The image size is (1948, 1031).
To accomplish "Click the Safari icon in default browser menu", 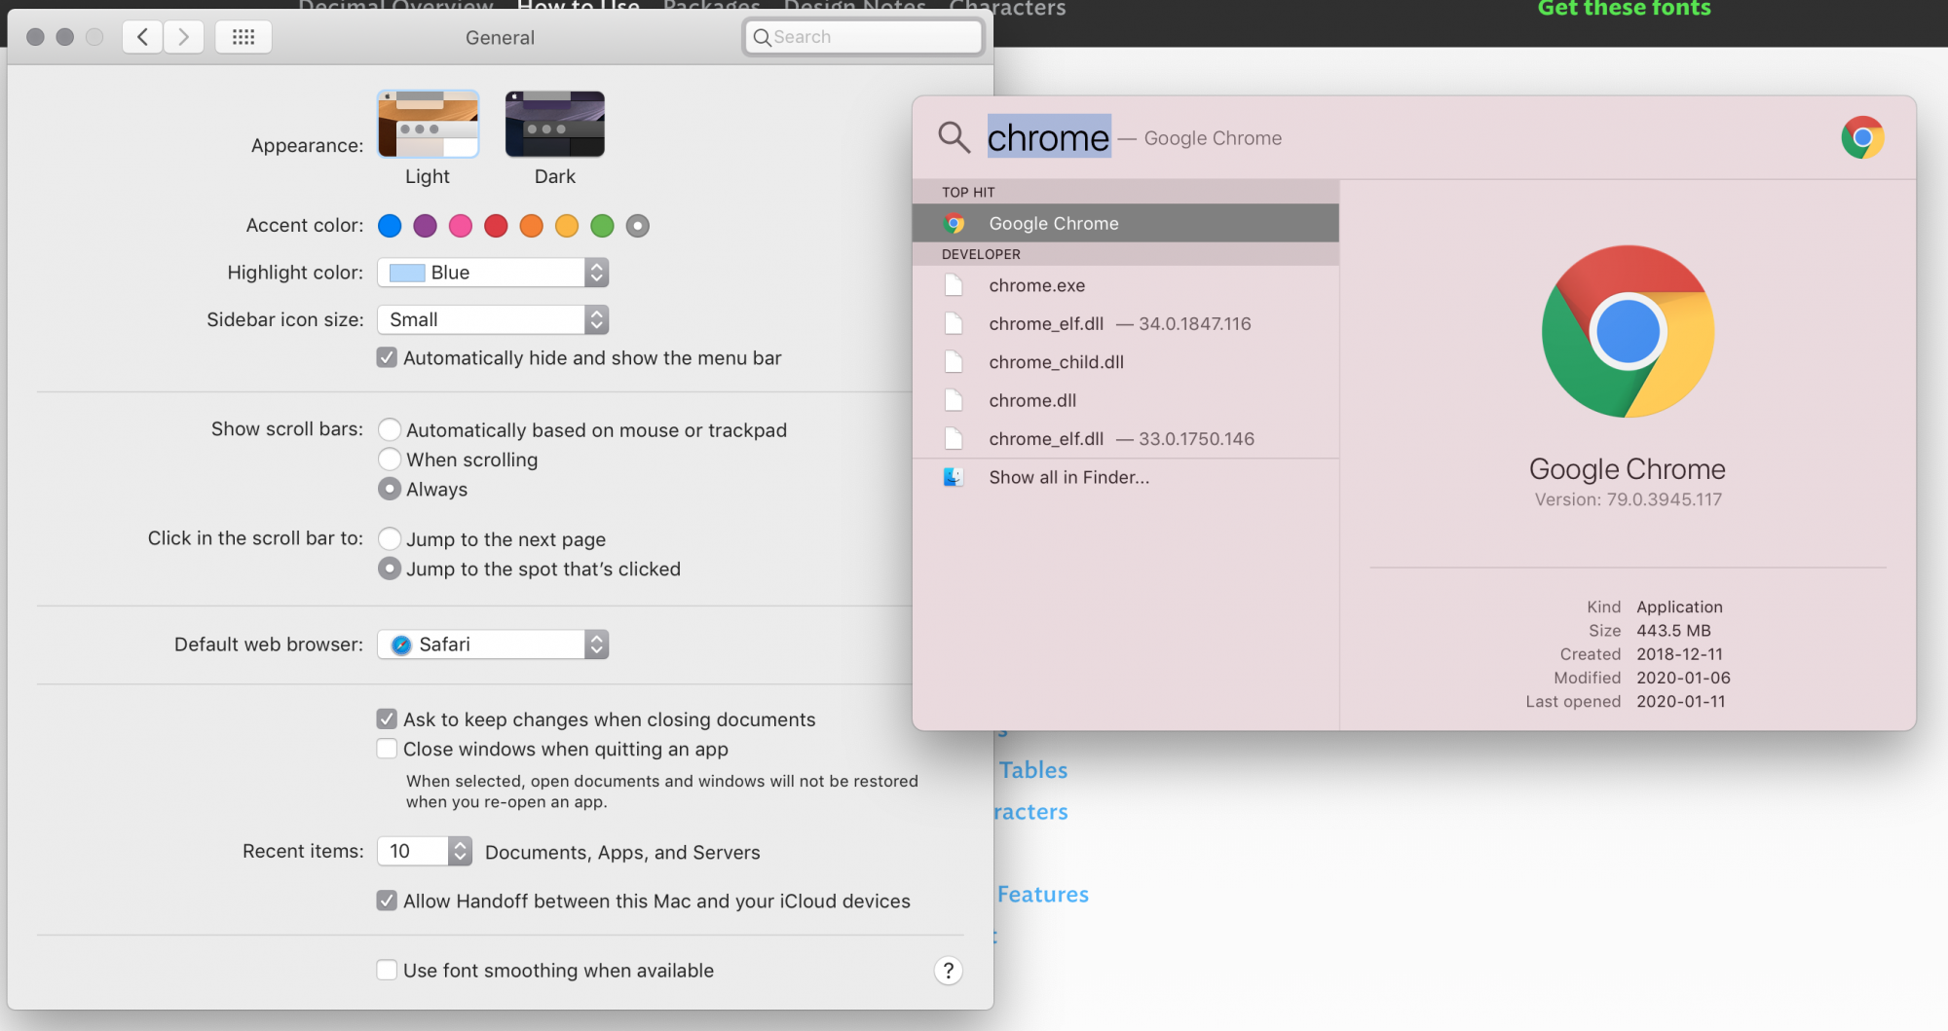I will point(401,644).
